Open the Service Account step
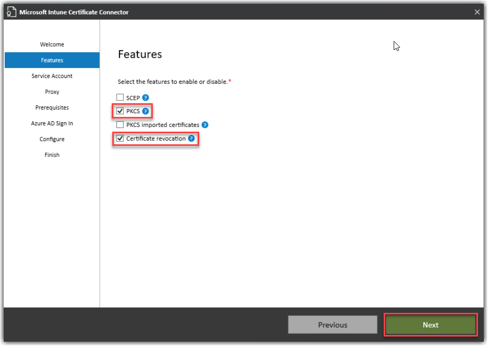 coord(52,76)
